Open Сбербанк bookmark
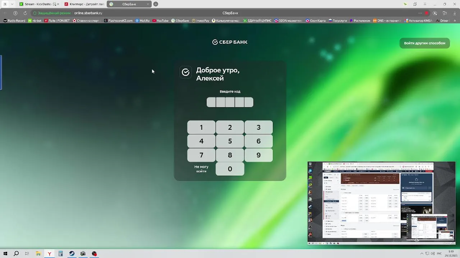Screen dimensions: 460x258 click(x=180, y=21)
